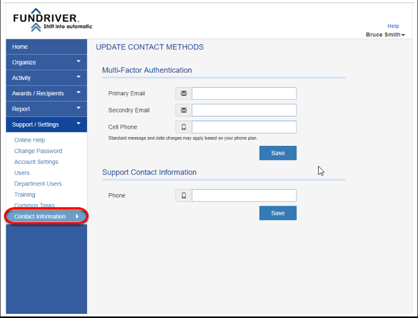Click the envelope icon beside Secondry Email
This screenshot has height=318, width=418.
click(x=184, y=110)
